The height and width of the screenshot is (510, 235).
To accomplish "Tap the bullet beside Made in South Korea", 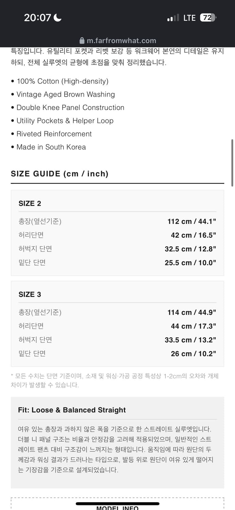I will [12, 147].
